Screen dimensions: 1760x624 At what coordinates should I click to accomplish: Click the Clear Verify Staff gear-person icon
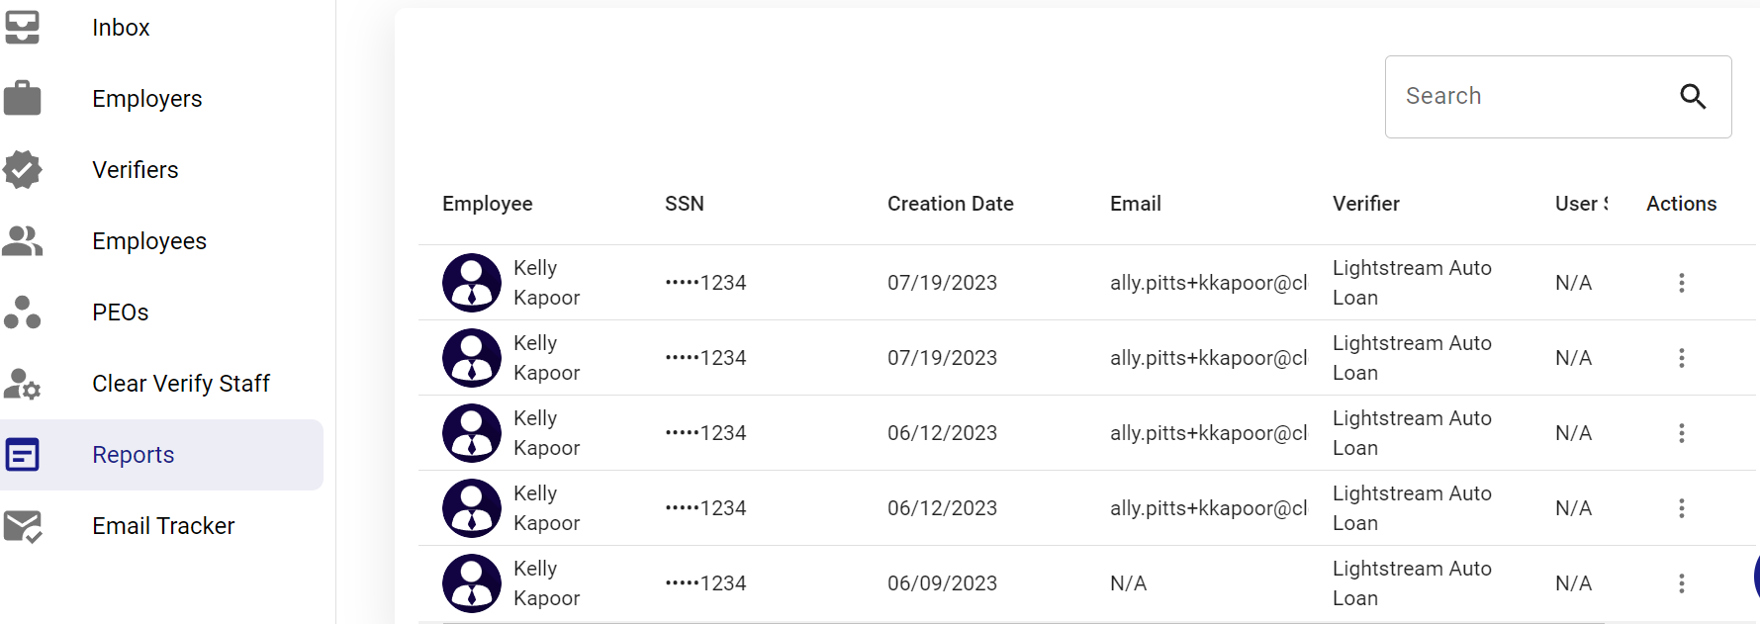22,384
